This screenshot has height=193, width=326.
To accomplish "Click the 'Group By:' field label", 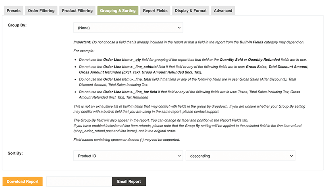I will [x=17, y=25].
